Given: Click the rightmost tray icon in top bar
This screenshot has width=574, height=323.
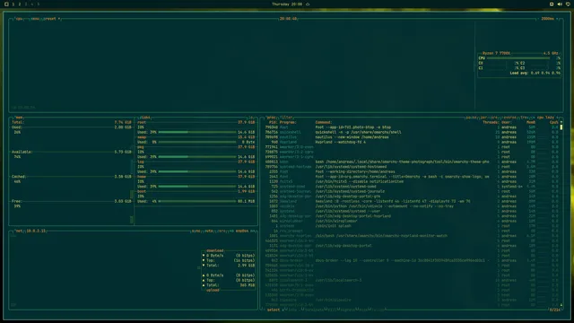Looking at the screenshot, I should pyautogui.click(x=568, y=4).
